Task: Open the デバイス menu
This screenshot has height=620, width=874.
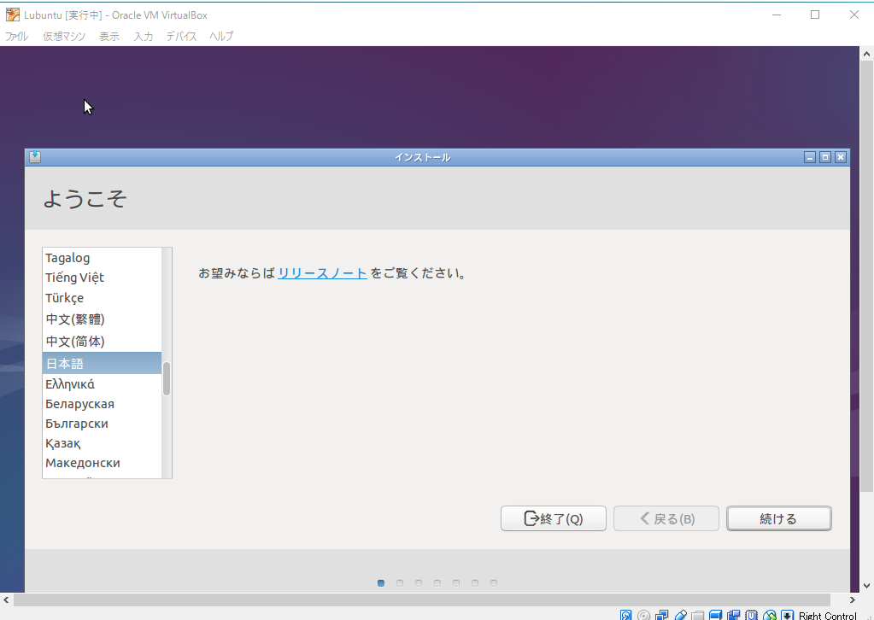Action: click(182, 36)
